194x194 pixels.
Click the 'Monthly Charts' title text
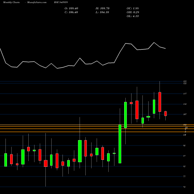click(x=11, y=2)
